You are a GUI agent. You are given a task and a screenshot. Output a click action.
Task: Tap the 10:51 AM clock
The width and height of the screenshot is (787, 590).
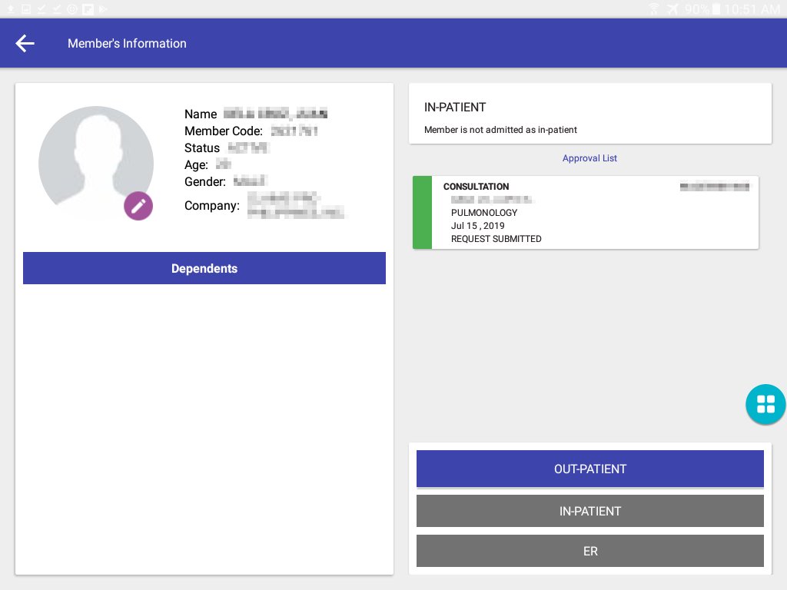752,9
